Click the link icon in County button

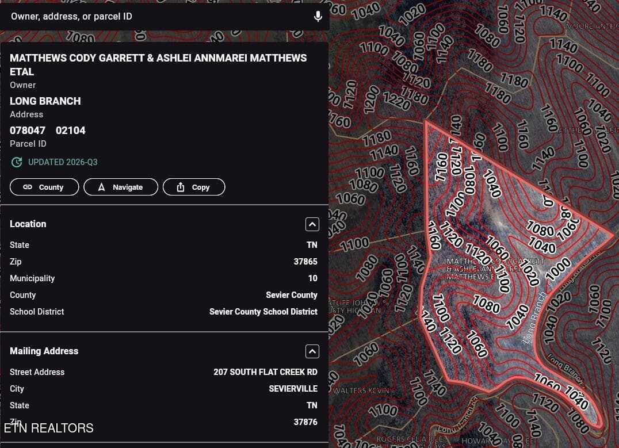(x=28, y=187)
